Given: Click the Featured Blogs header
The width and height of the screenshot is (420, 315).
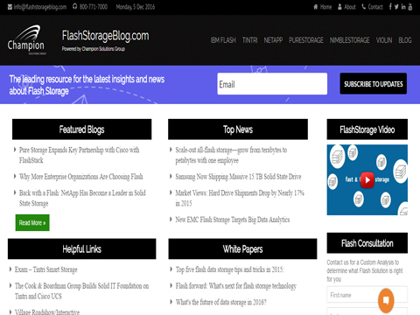Looking at the screenshot, I should click(x=81, y=129).
